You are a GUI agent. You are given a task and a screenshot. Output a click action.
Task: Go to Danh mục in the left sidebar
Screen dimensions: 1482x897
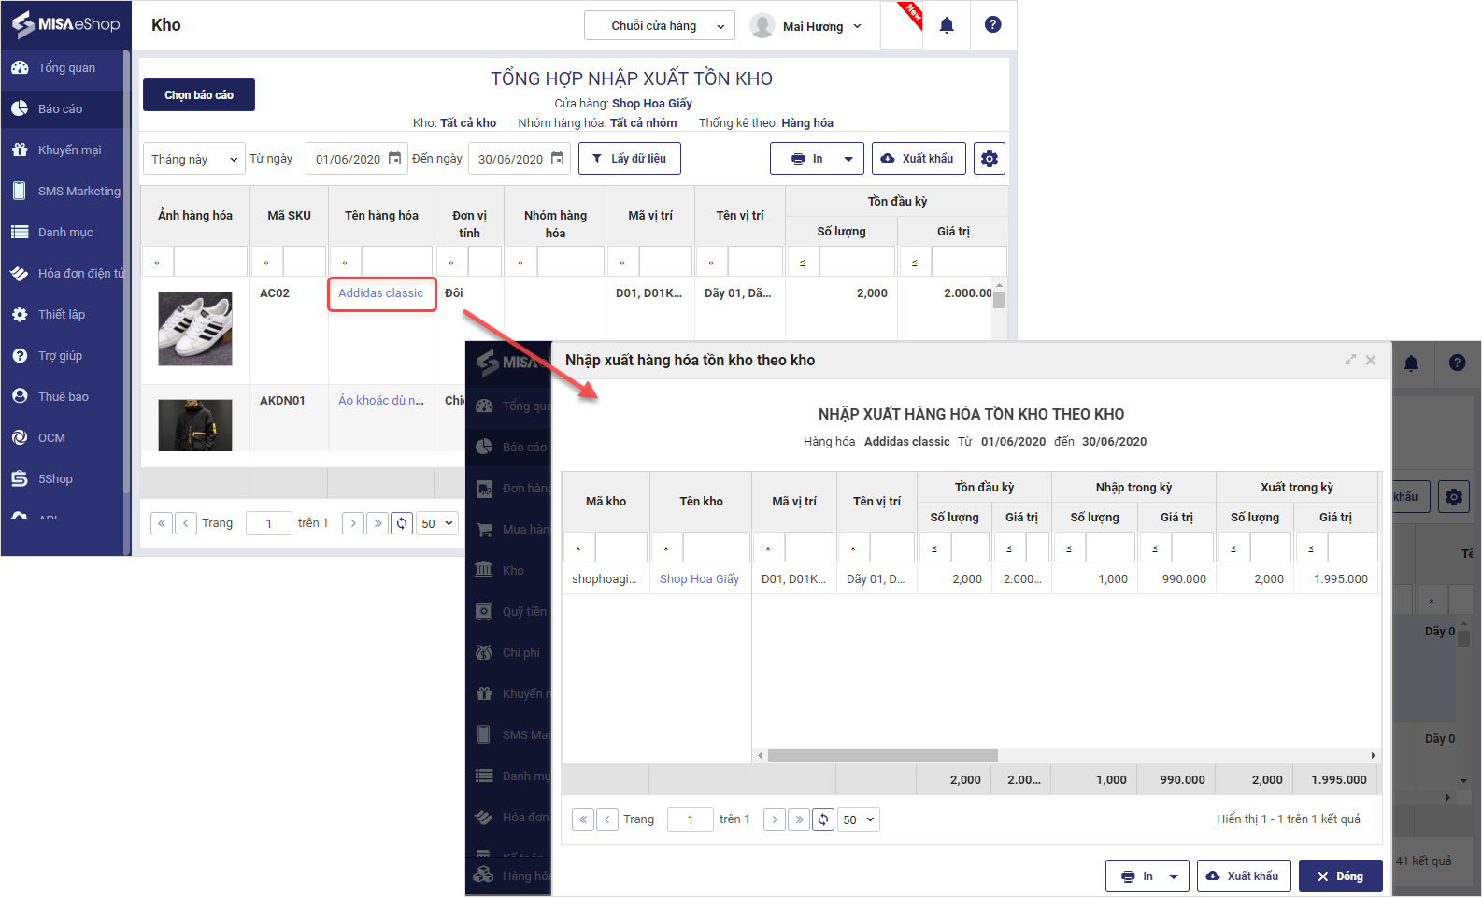point(65,233)
